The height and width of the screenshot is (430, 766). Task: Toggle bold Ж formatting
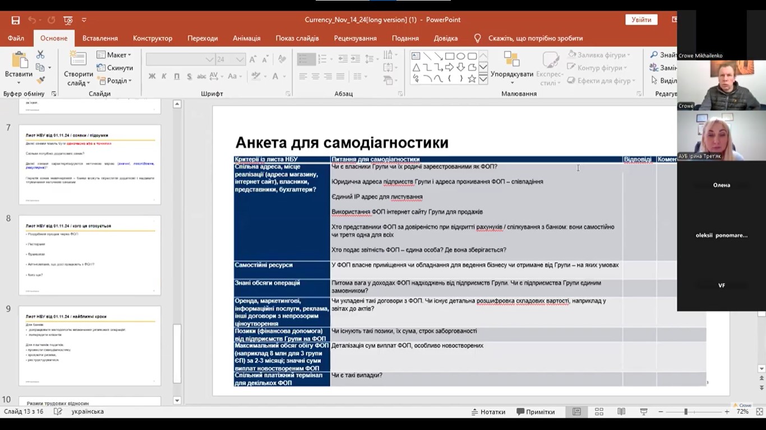[x=152, y=76]
